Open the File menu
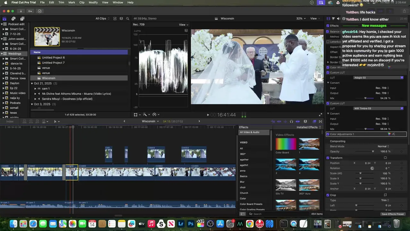410x231 pixels. tap(42, 3)
